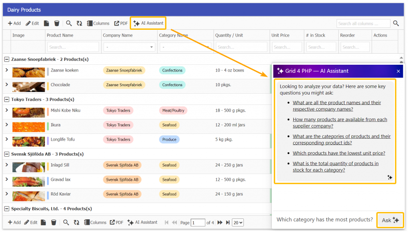Image resolution: width=408 pixels, height=232 pixels.
Task: Click the trash icon in bottom toolbar
Action: coord(53,222)
